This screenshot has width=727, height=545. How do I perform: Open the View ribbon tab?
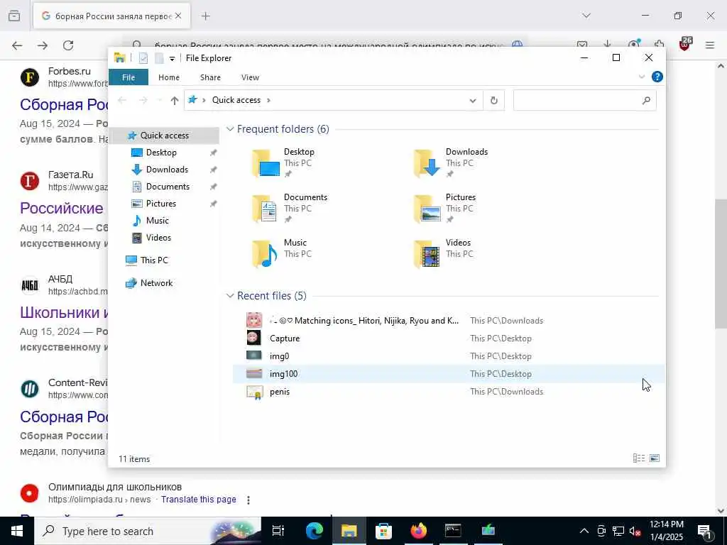250,77
